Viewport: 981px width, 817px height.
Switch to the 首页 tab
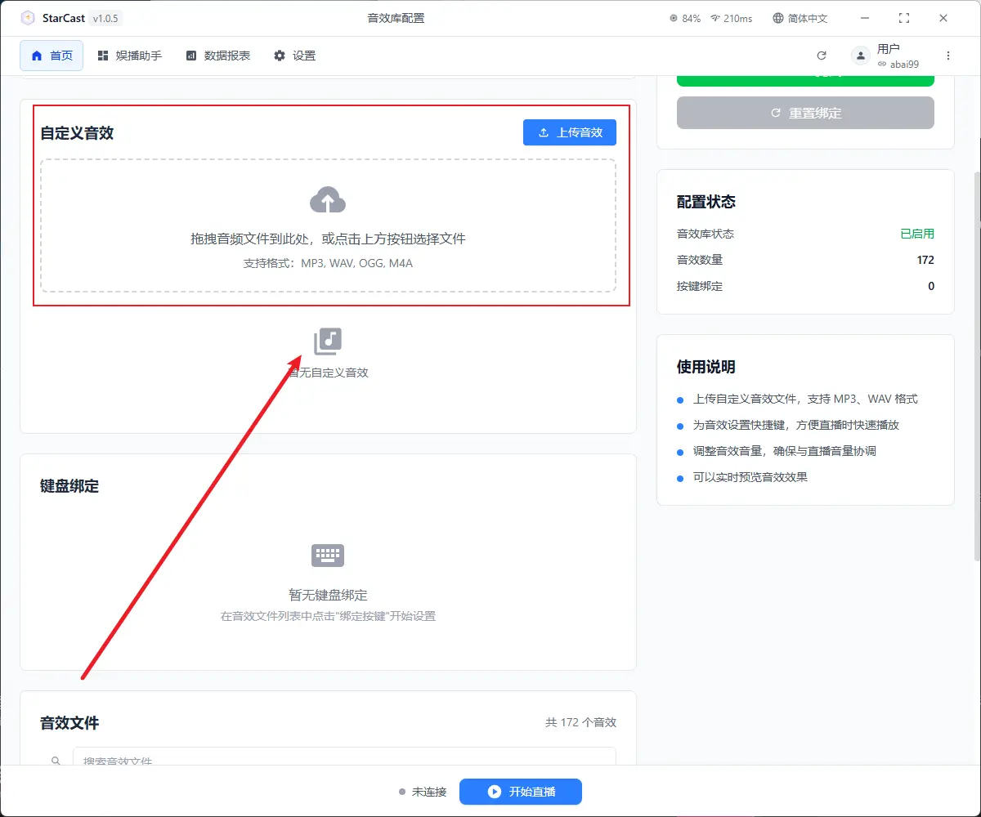tap(52, 56)
